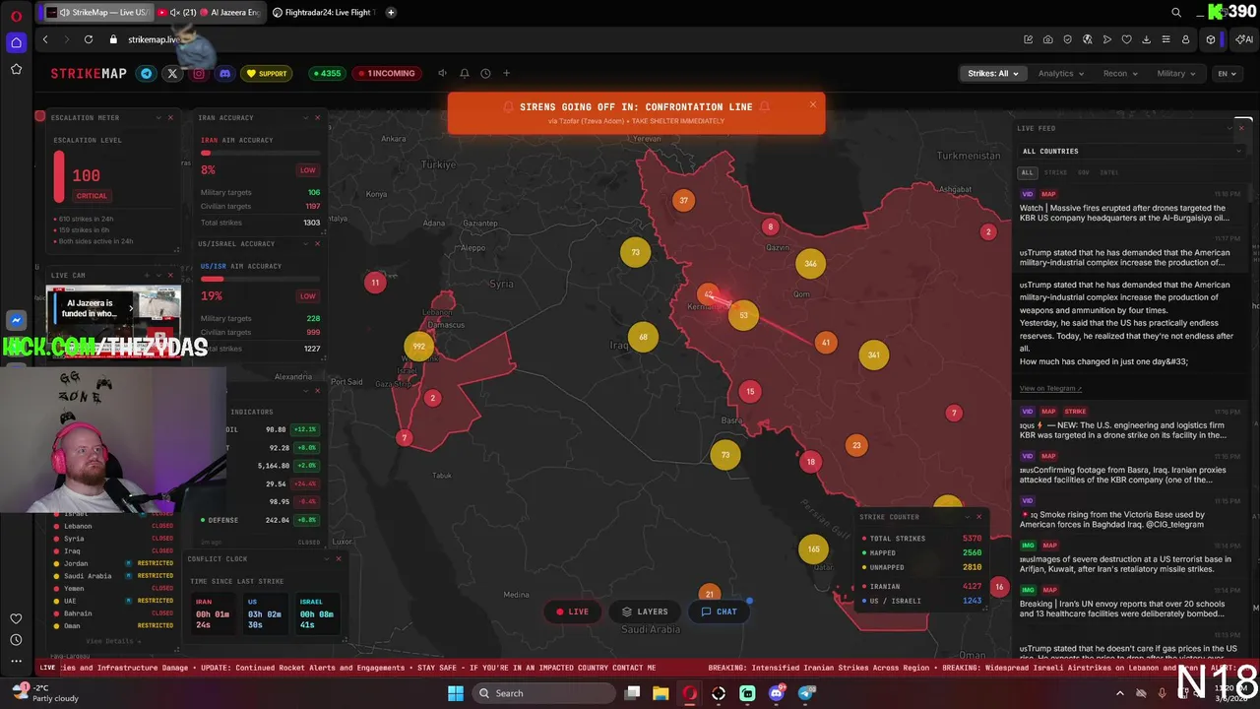Select the ALL tab in Live Feed

1027,172
